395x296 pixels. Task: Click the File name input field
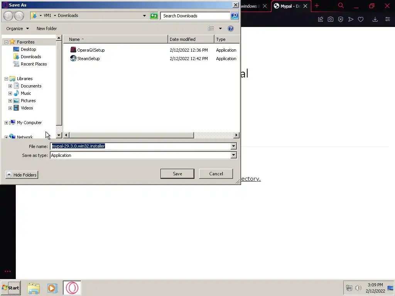[x=140, y=146]
